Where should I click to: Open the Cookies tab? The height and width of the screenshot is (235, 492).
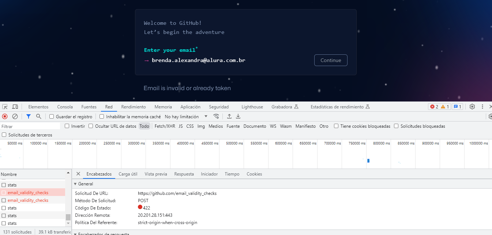click(254, 174)
